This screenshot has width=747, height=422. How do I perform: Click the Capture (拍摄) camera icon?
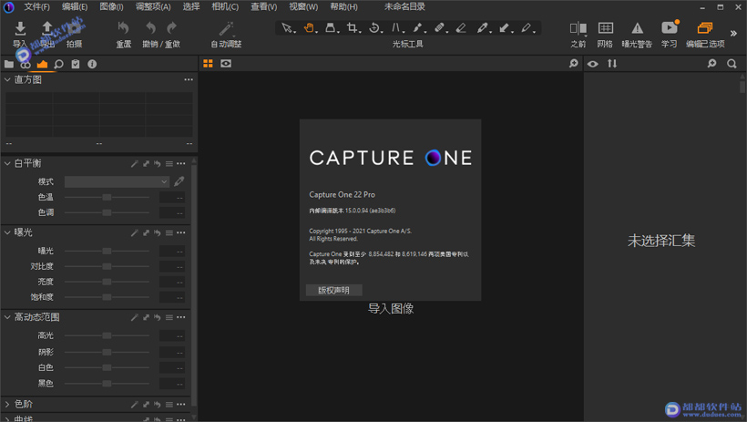[75, 28]
